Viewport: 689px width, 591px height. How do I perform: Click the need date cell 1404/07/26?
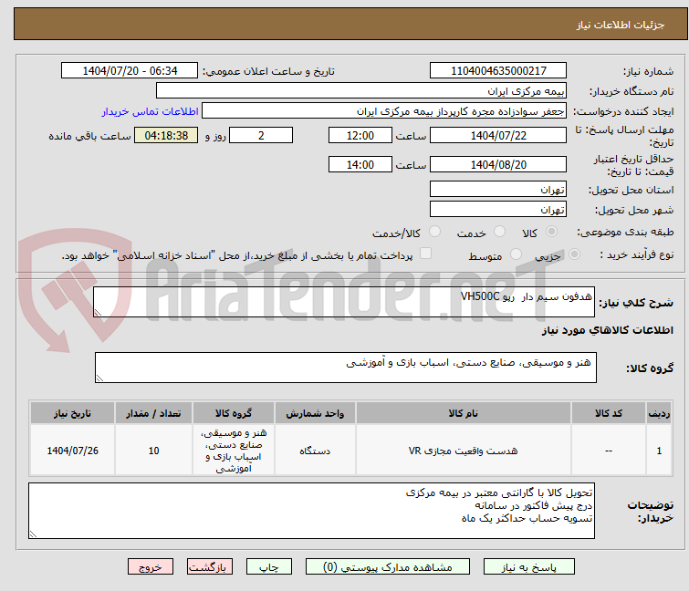[72, 451]
